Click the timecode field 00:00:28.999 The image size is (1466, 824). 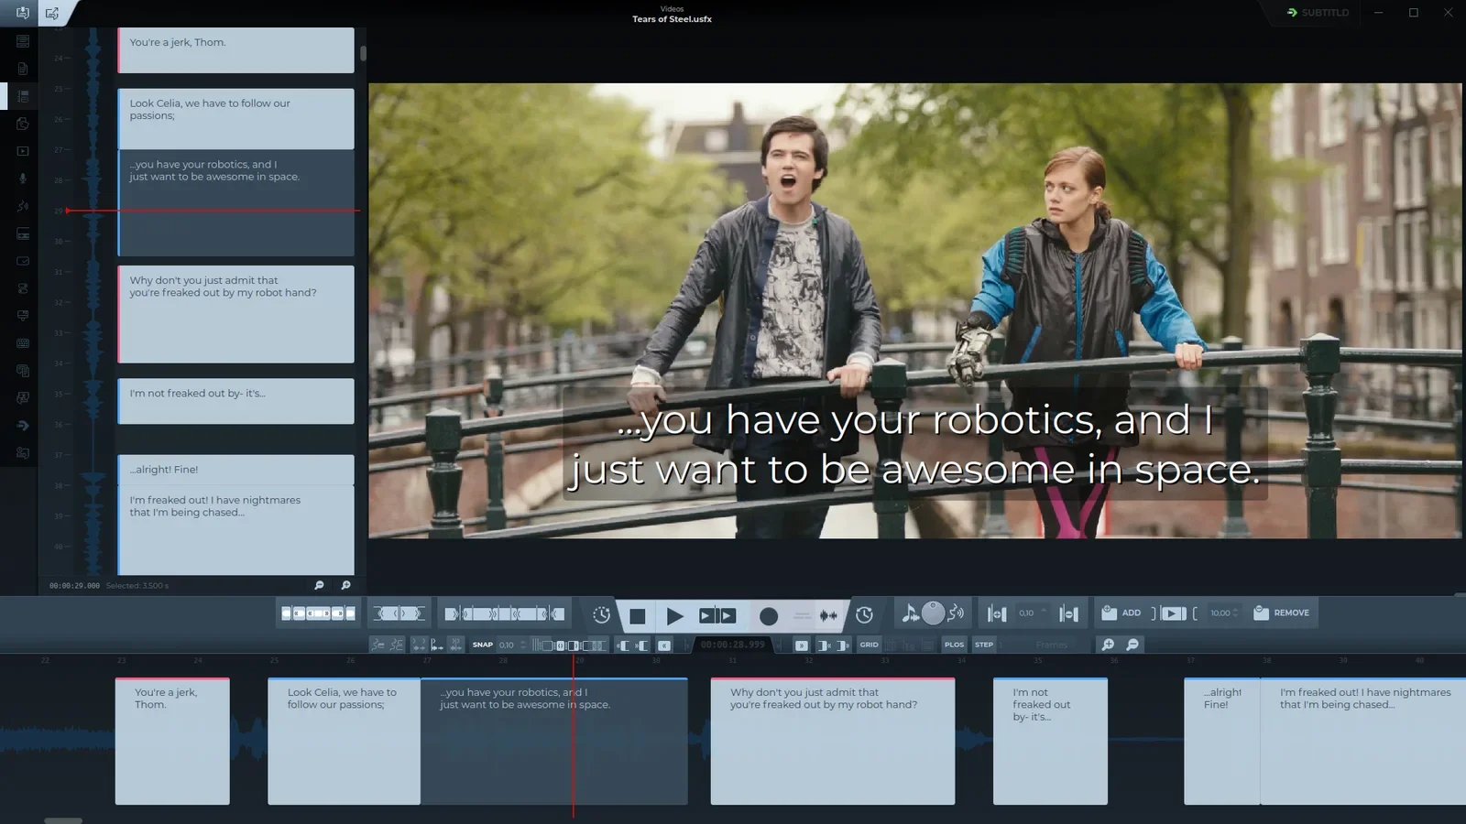tap(732, 645)
